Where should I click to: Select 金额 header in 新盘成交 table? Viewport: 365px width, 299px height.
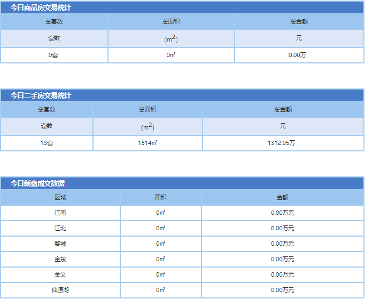283,197
